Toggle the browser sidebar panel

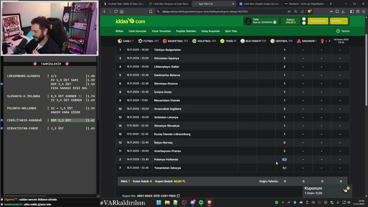click(352, 11)
